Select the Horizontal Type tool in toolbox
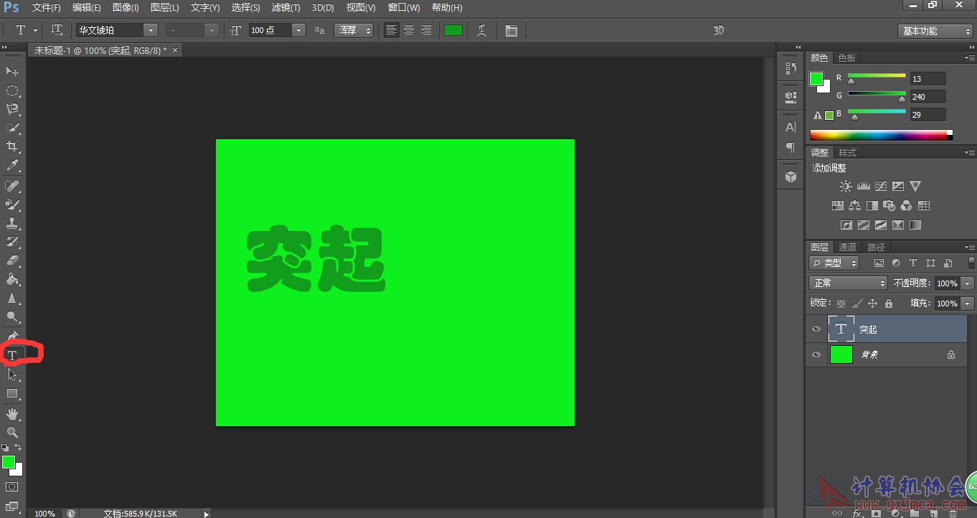This screenshot has height=518, width=977. (x=12, y=355)
